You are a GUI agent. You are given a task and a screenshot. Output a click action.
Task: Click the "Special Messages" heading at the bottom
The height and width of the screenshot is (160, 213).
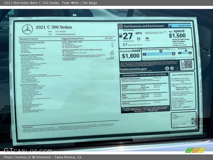(x=28, y=127)
